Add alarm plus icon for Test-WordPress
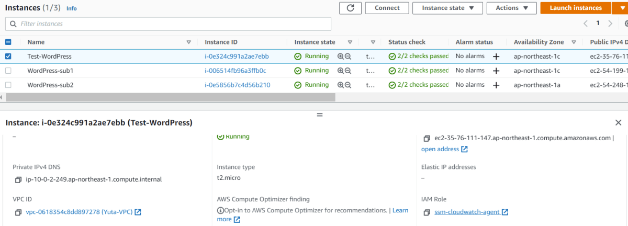 point(496,56)
